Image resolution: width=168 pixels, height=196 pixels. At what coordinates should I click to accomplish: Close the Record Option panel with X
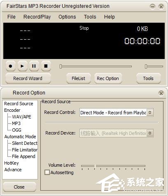pos(161,93)
